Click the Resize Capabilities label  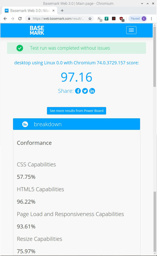click(x=40, y=239)
